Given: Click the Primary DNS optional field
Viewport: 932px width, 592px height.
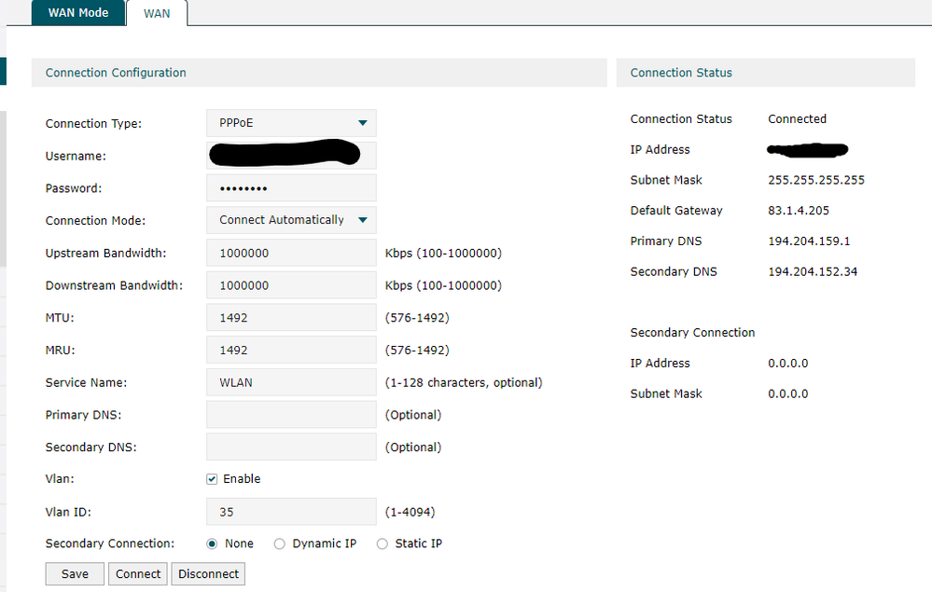Looking at the screenshot, I should [291, 415].
